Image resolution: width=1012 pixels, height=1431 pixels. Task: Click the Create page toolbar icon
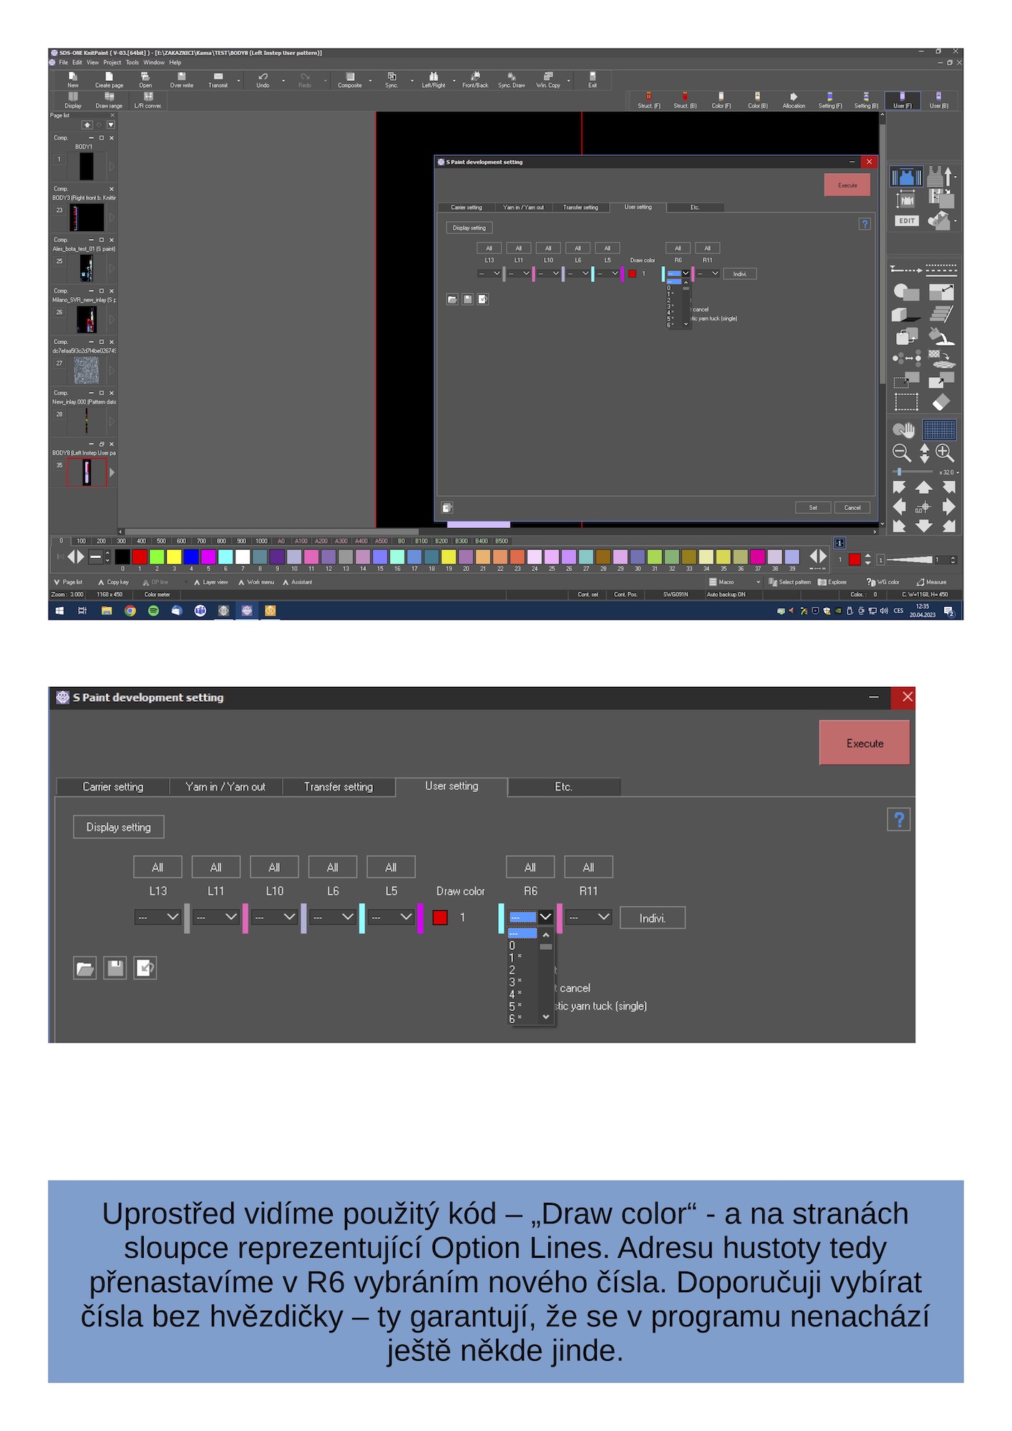click(x=109, y=79)
